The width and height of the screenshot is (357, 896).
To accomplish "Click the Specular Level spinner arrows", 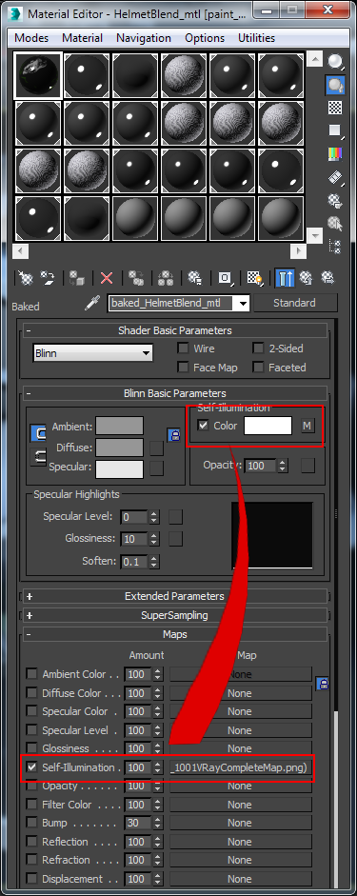I will pyautogui.click(x=153, y=517).
